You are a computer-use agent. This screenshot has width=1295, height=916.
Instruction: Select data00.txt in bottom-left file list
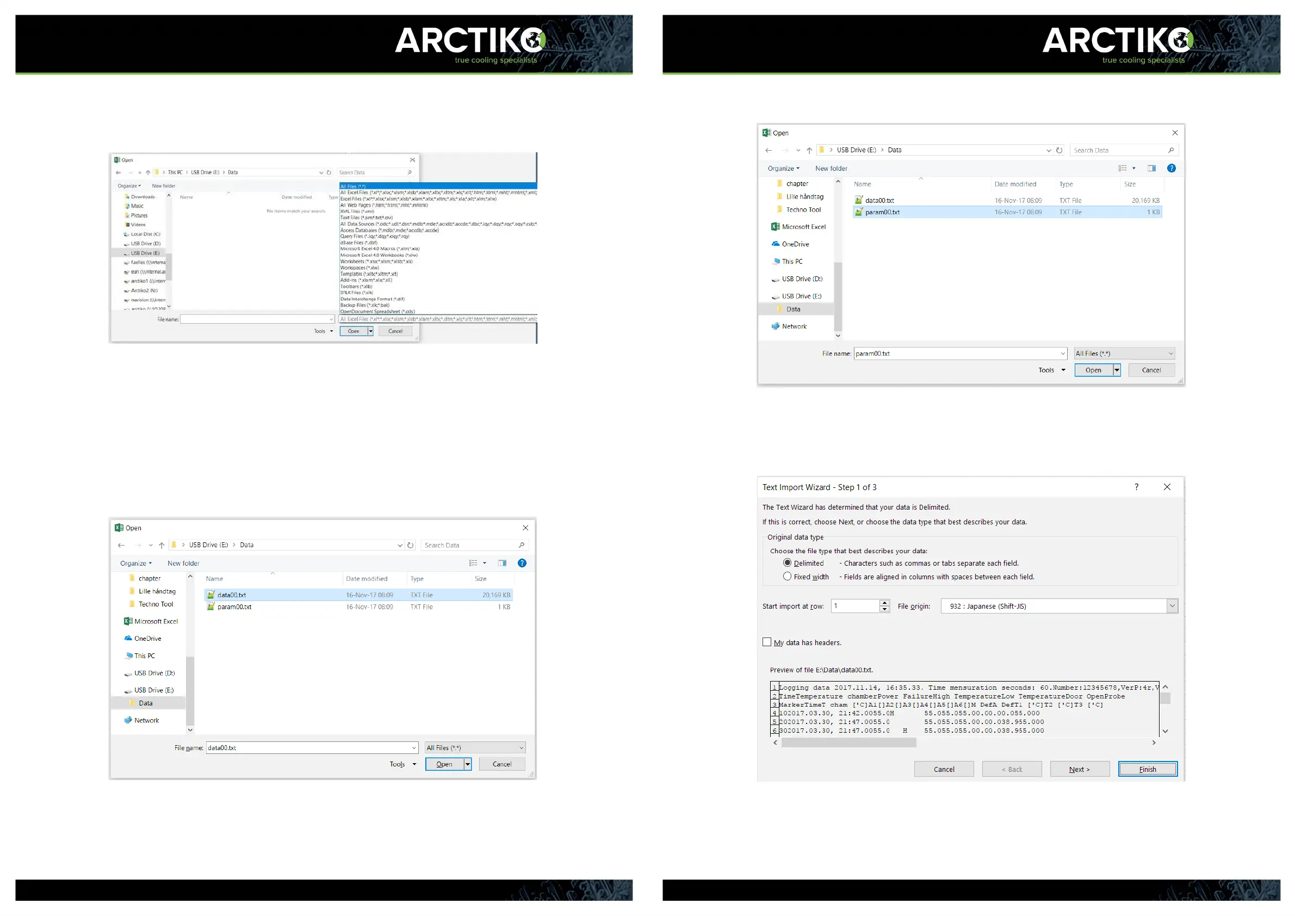[x=232, y=595]
